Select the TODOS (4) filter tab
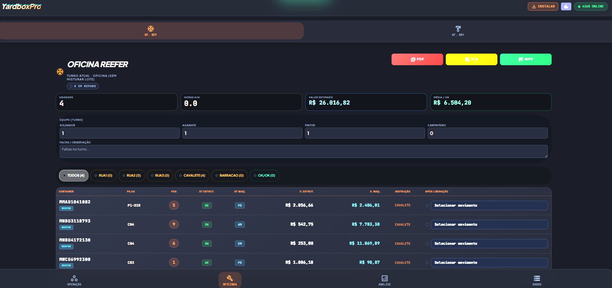Image resolution: width=612 pixels, height=288 pixels. [x=74, y=176]
